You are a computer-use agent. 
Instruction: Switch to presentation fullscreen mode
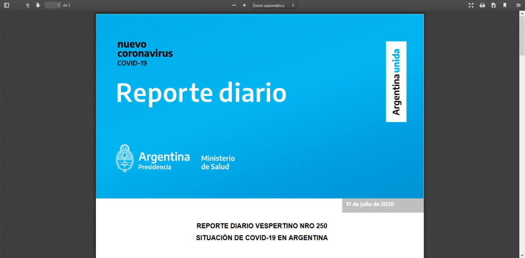471,5
